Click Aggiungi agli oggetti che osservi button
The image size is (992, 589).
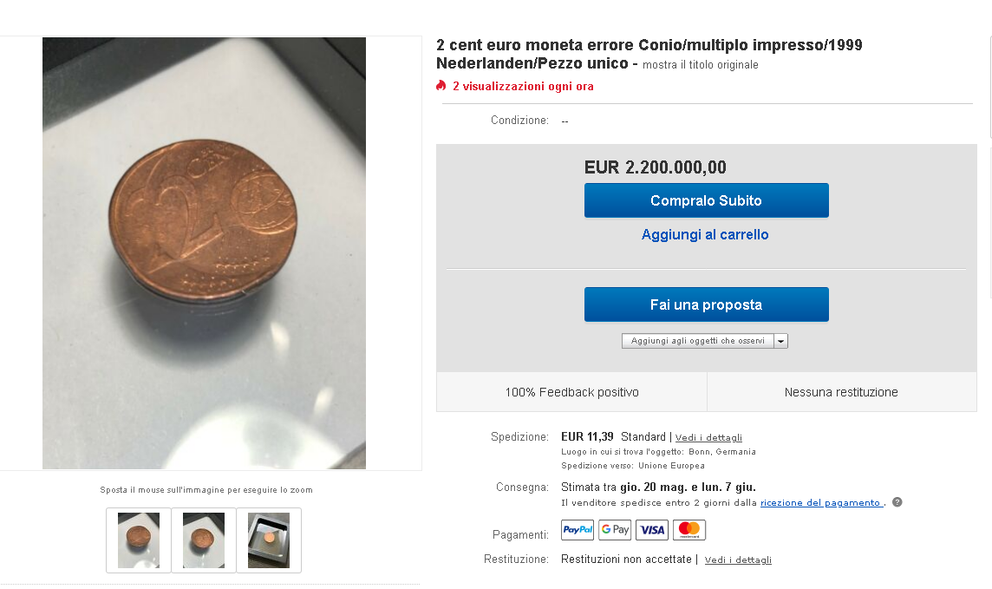tap(698, 341)
